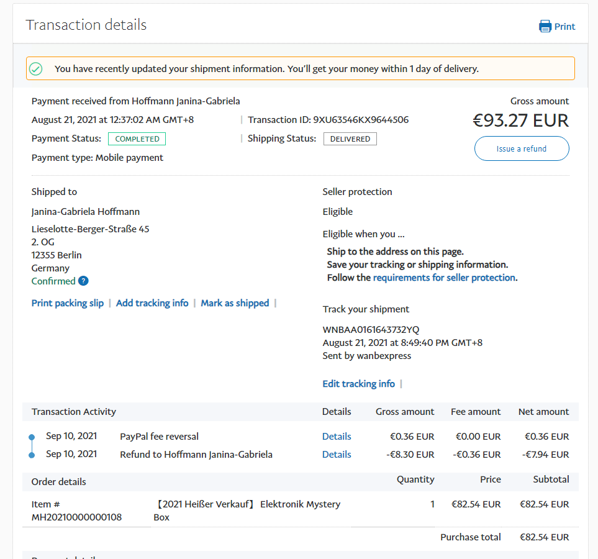The width and height of the screenshot is (598, 559).
Task: Select Mark as shipped link
Action: (235, 303)
